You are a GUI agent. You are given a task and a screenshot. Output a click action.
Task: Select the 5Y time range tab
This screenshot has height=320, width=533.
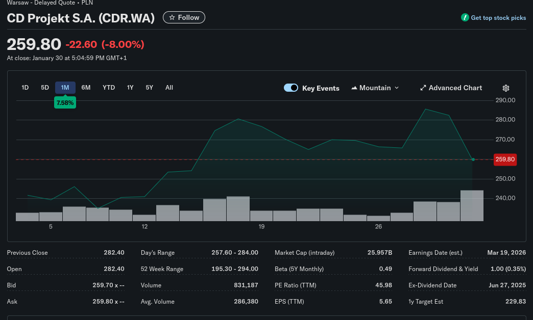pos(150,88)
